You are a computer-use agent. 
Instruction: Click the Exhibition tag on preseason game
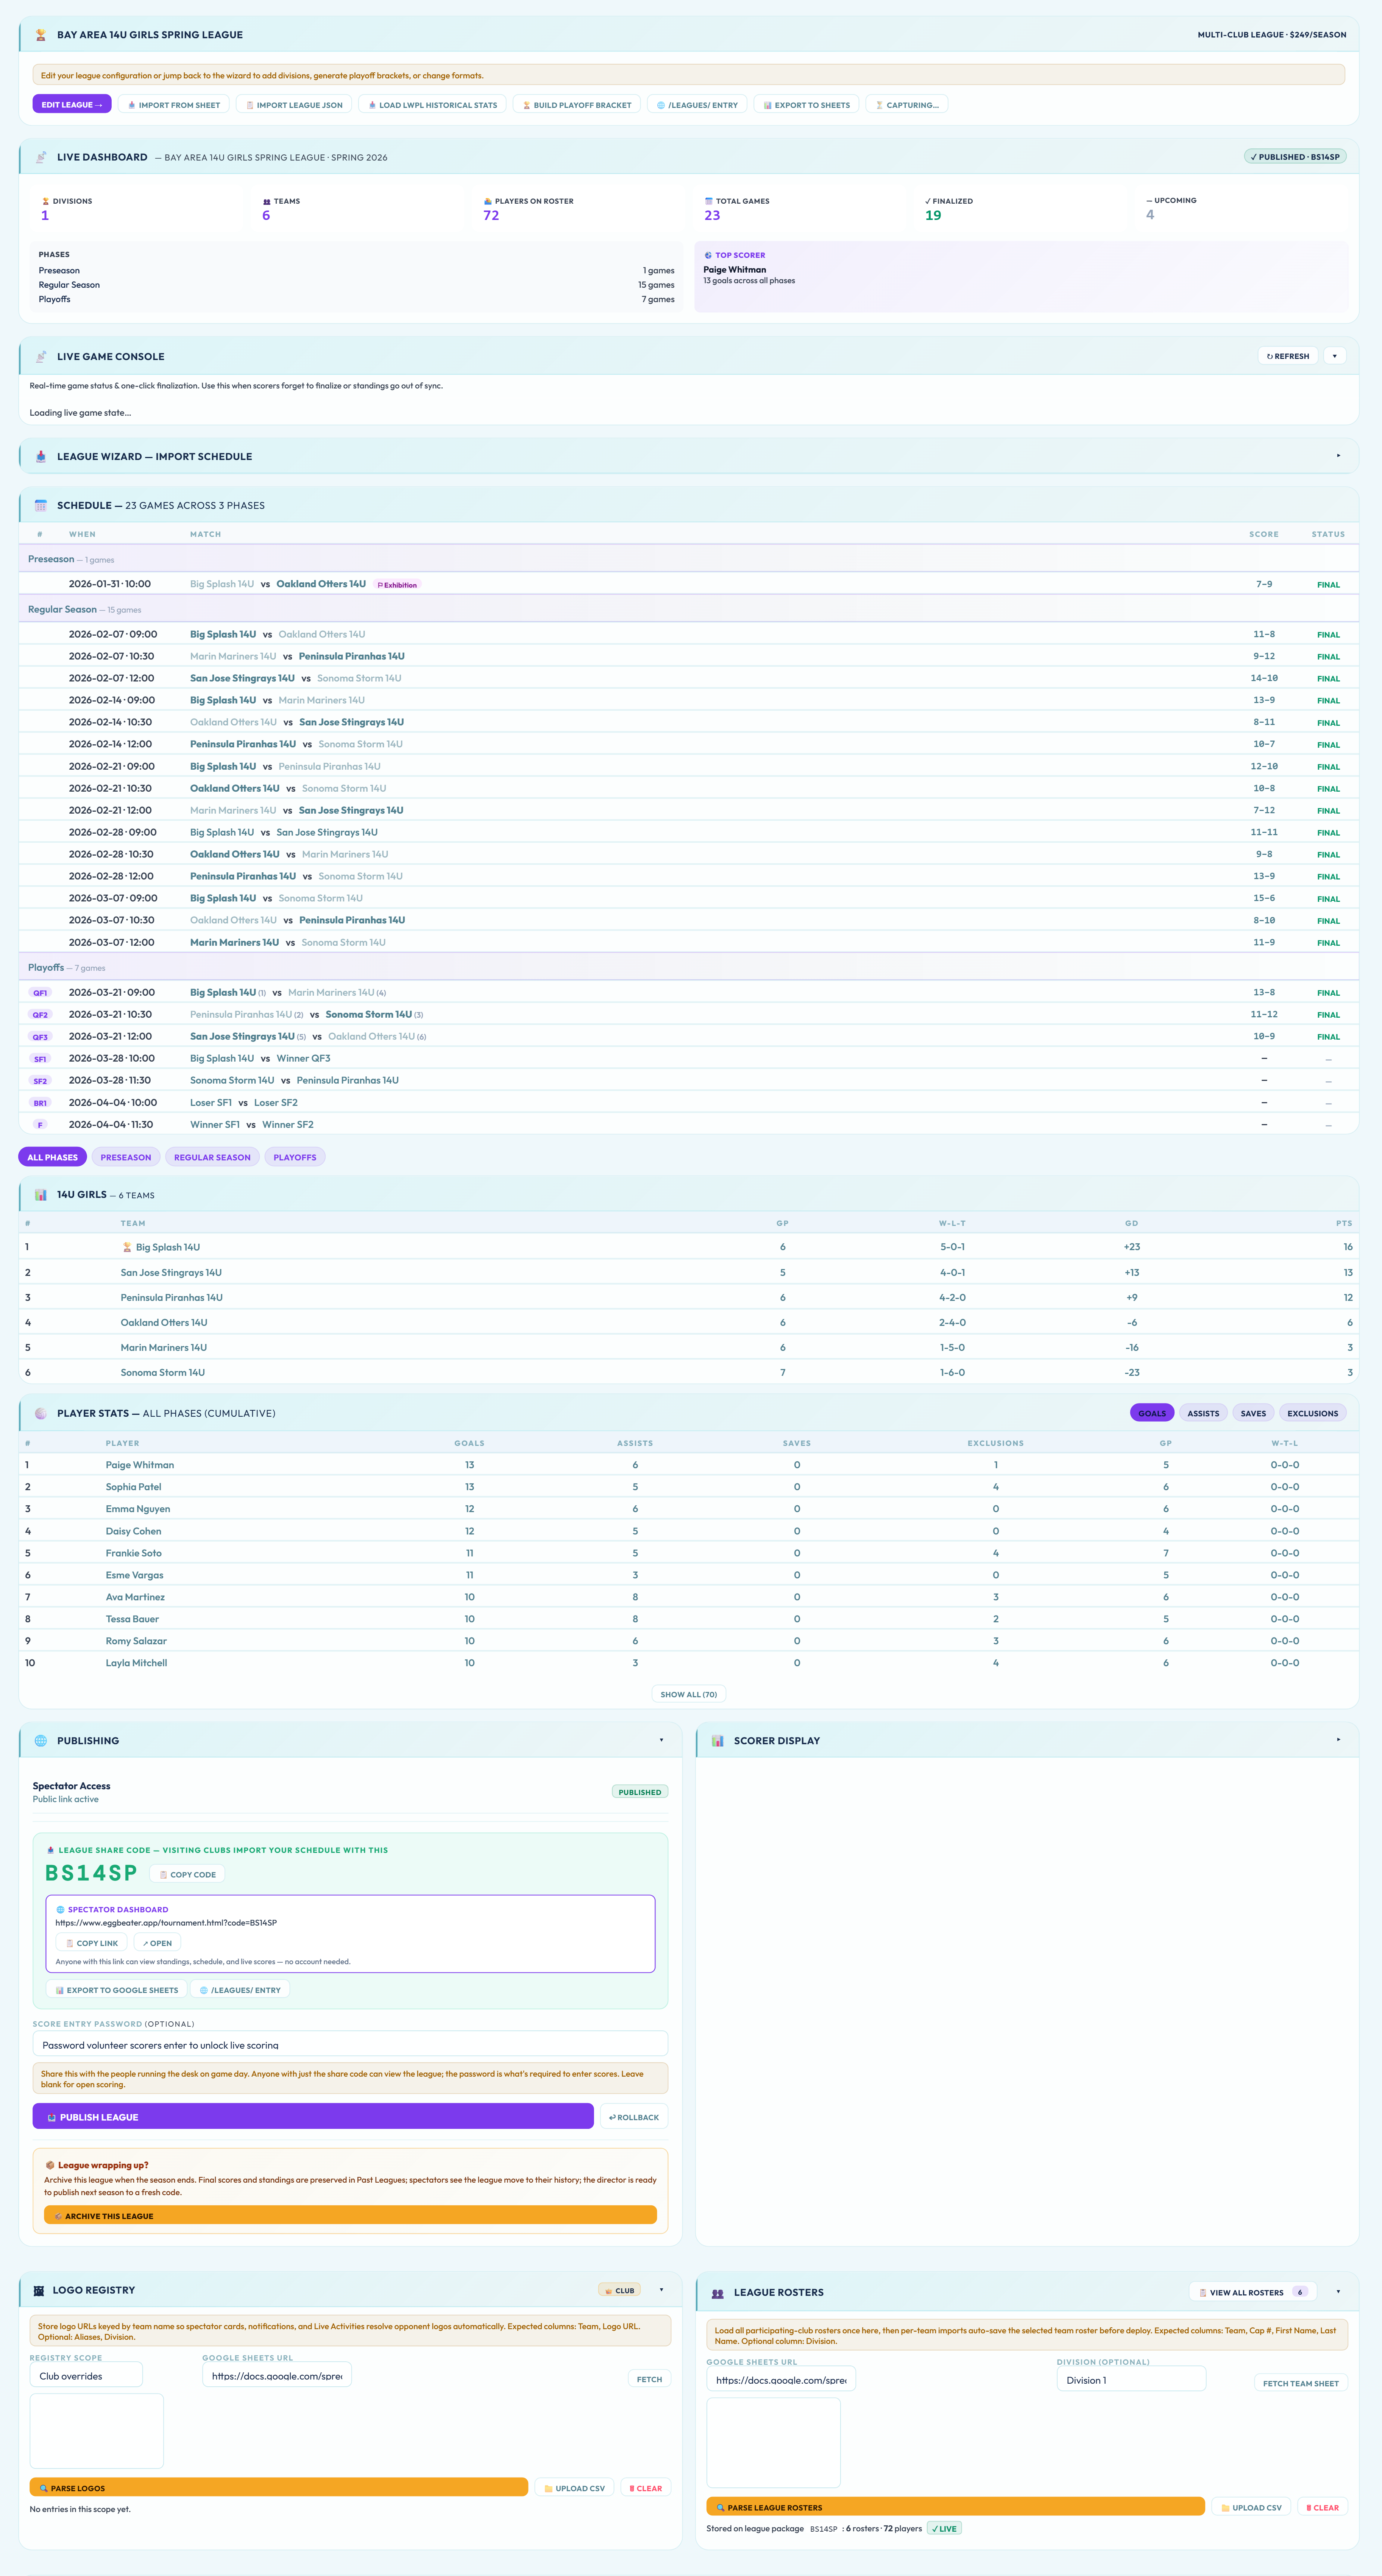pos(397,585)
